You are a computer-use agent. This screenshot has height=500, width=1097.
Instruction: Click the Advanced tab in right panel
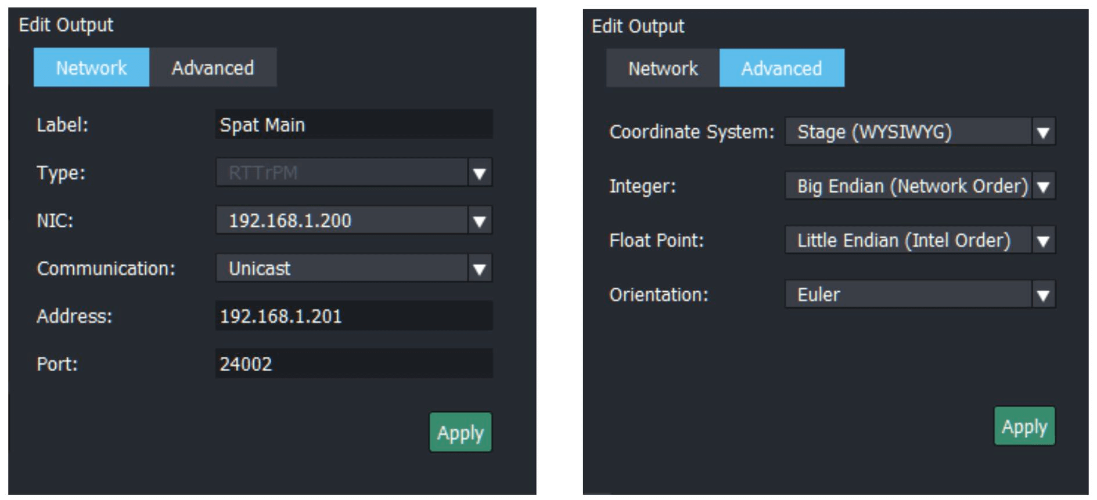pos(782,68)
